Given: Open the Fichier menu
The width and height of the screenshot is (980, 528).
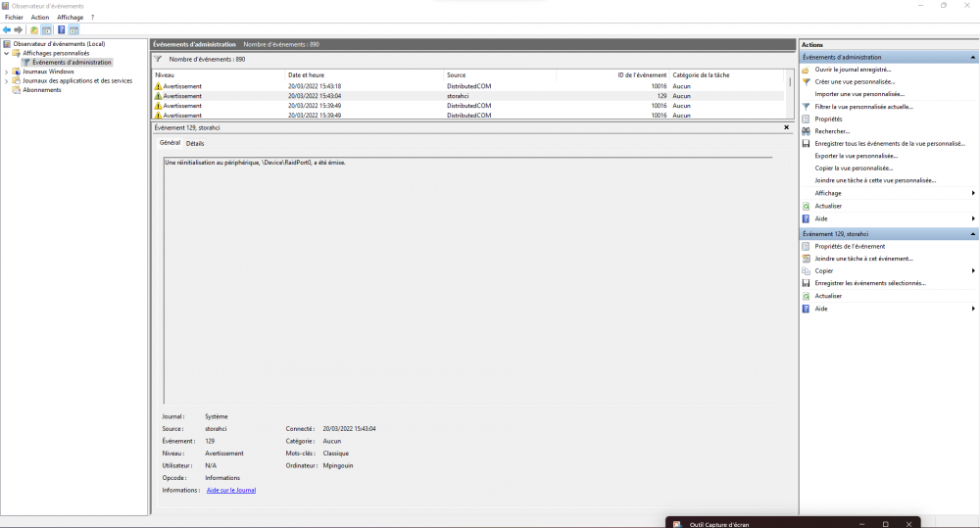Looking at the screenshot, I should 14,18.
